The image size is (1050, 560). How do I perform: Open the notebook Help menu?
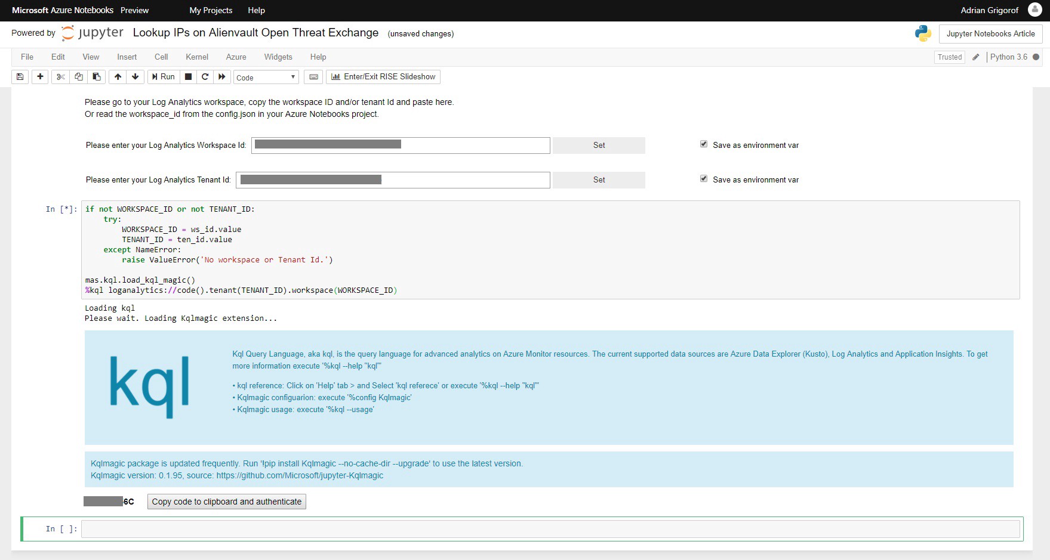(x=318, y=57)
